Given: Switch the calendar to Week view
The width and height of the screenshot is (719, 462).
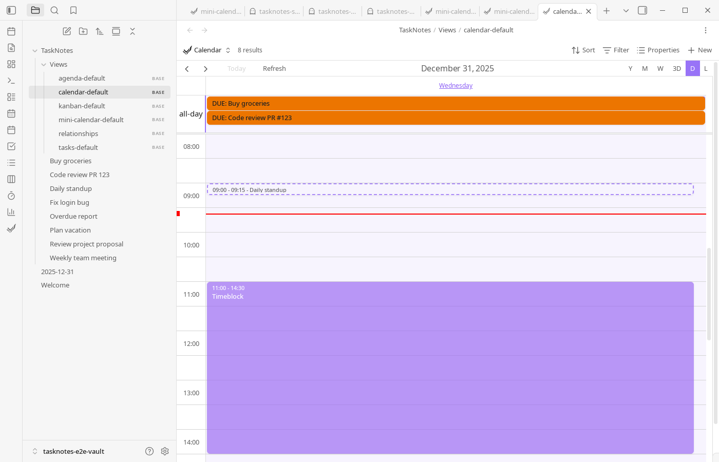Looking at the screenshot, I should point(660,69).
